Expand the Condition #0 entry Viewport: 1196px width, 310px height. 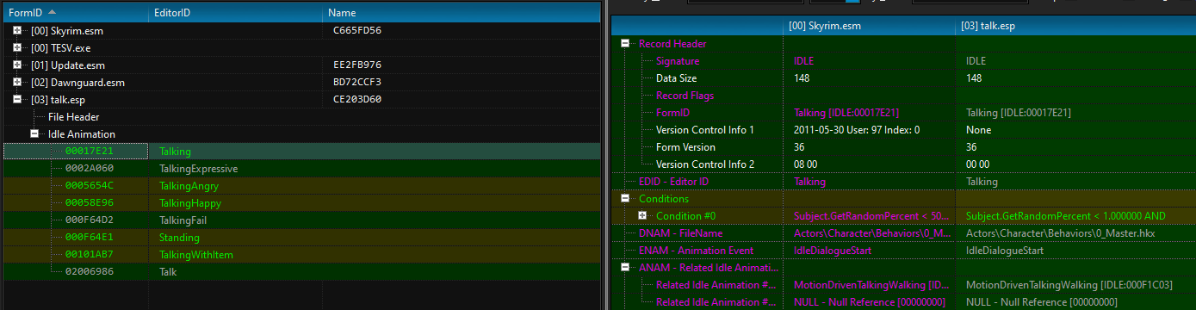coord(642,216)
